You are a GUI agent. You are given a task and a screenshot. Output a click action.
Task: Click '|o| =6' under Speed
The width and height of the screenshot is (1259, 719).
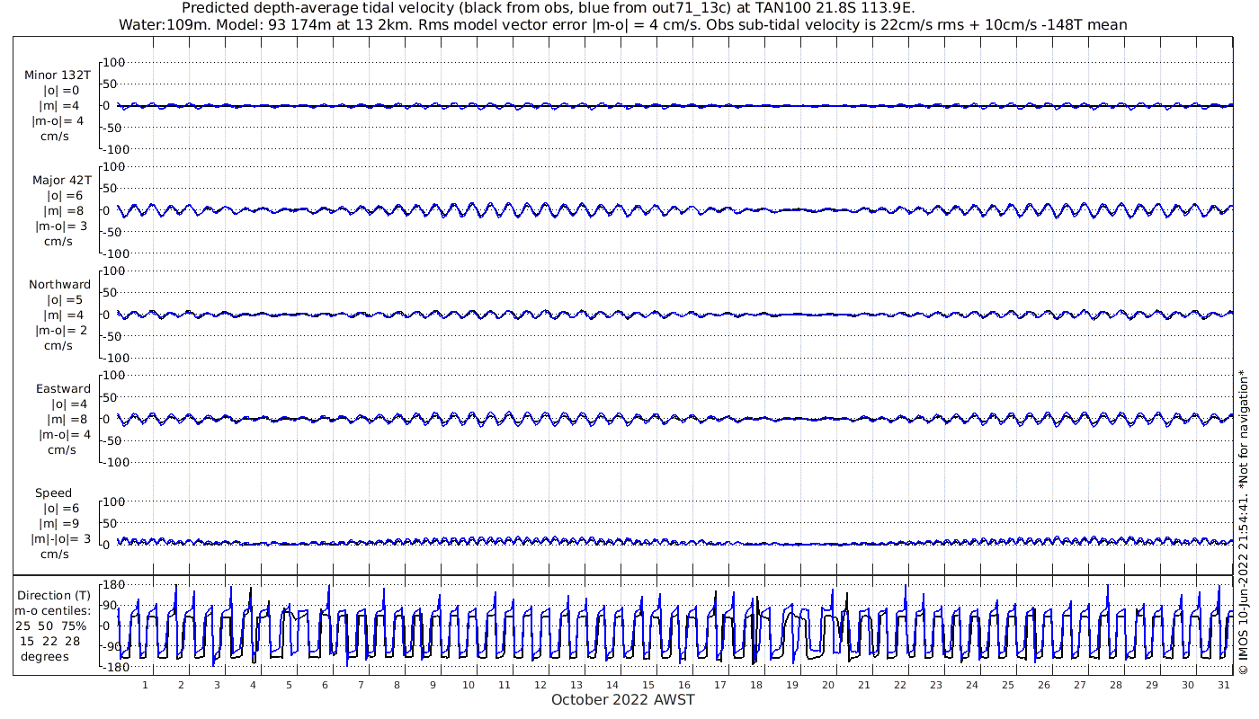pos(61,509)
